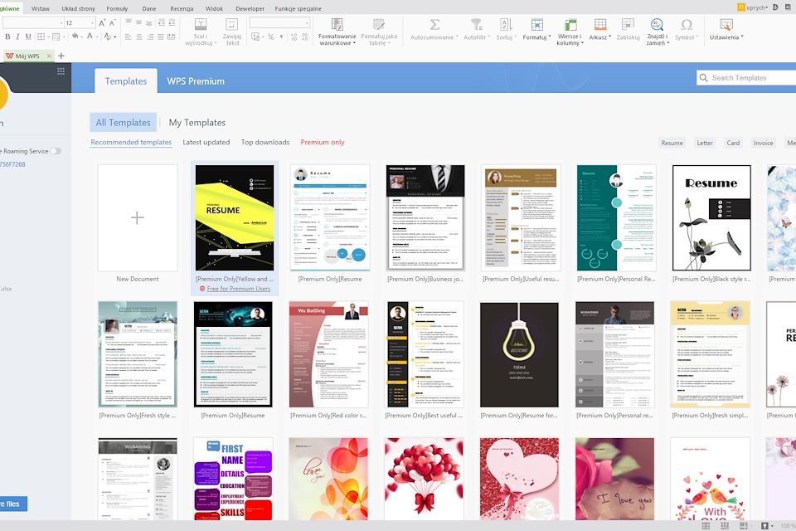Toggle the Roaming Service switch
Viewport: 796px width, 531px height.
pyautogui.click(x=56, y=151)
